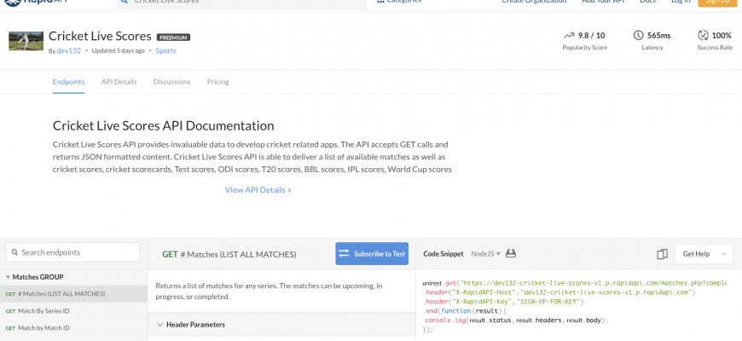Click the Cricket Live Scores API thumbnail

(x=26, y=41)
